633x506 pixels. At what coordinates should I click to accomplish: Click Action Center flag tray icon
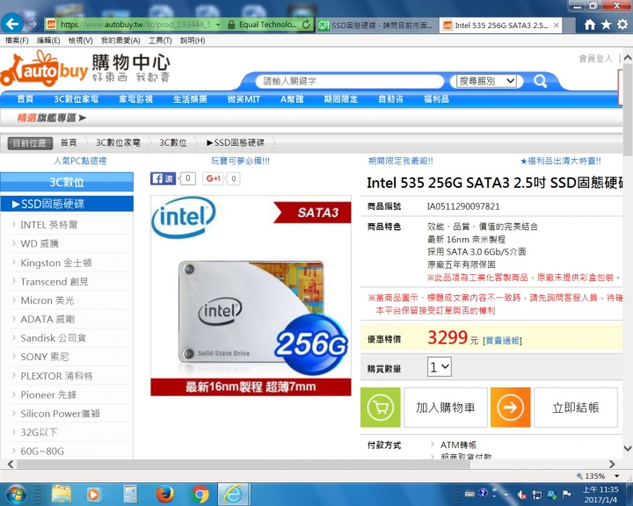coord(566,495)
